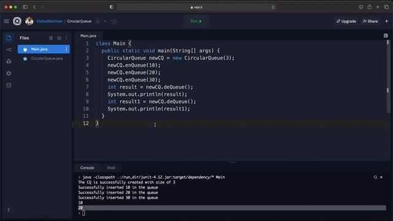
Task: Select Main.java in file tree
Action: coord(44,49)
